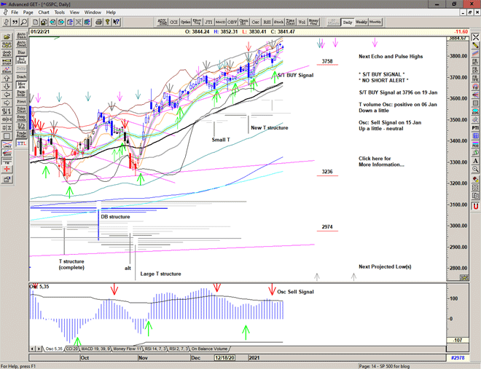
Task: Click the 12/18/20 date marker on time axis
Action: point(223,358)
